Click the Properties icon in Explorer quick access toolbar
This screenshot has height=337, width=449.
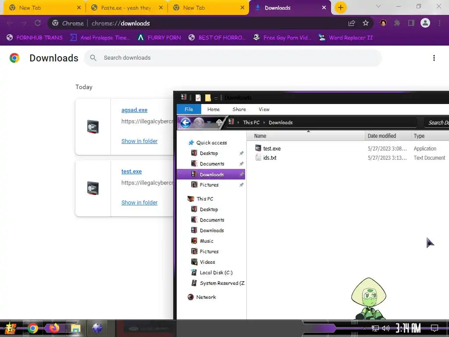tap(198, 98)
